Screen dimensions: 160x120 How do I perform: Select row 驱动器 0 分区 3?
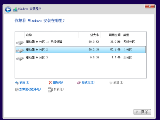[x=81, y=58]
